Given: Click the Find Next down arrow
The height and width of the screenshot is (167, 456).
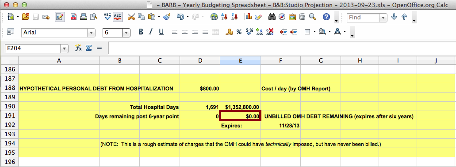Looking at the screenshot, I should coord(394,17).
